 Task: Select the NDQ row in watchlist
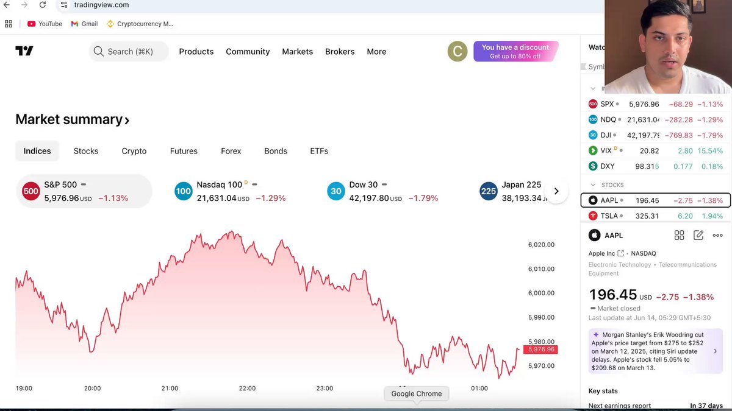click(x=655, y=119)
